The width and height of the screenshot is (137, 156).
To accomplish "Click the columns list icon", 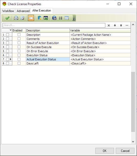I will [x=61, y=18].
